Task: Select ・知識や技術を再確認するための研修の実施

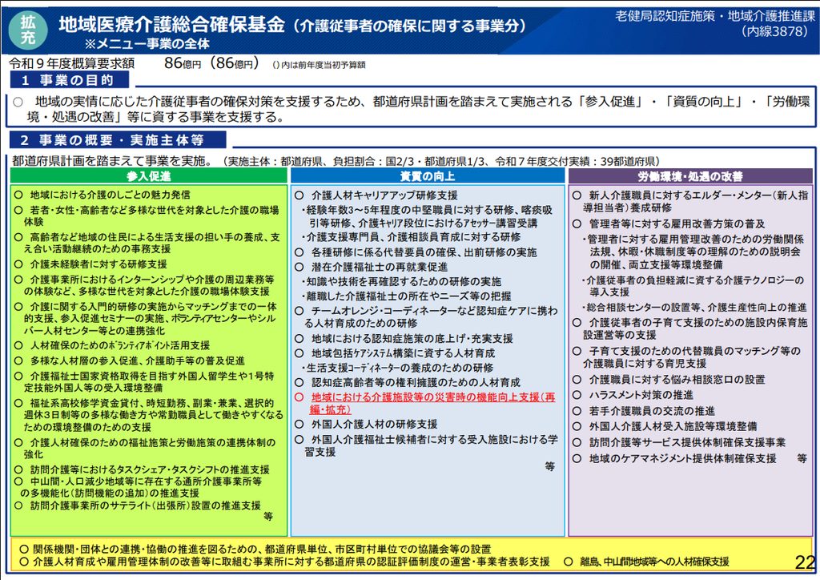Action: pos(401,282)
